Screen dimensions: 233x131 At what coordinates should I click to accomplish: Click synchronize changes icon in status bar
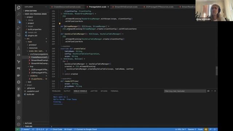coord(33,130)
